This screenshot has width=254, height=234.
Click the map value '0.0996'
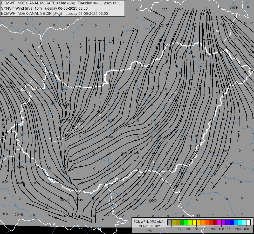point(20,183)
